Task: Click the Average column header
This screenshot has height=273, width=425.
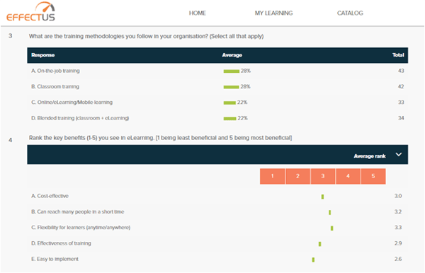Action: click(232, 55)
